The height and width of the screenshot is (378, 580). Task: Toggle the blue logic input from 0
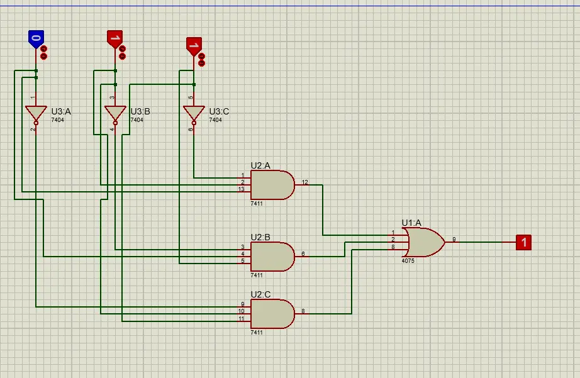coord(35,38)
